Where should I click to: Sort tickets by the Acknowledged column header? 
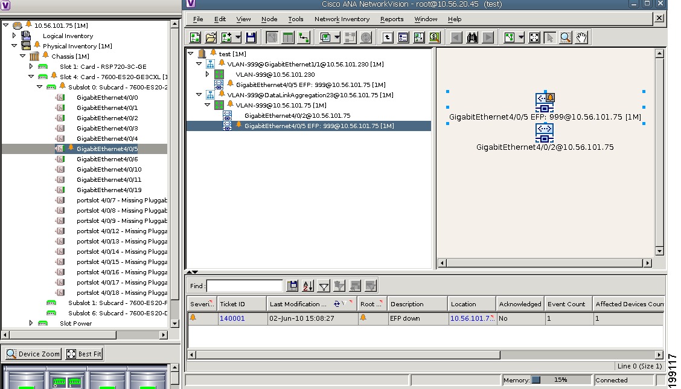click(520, 304)
